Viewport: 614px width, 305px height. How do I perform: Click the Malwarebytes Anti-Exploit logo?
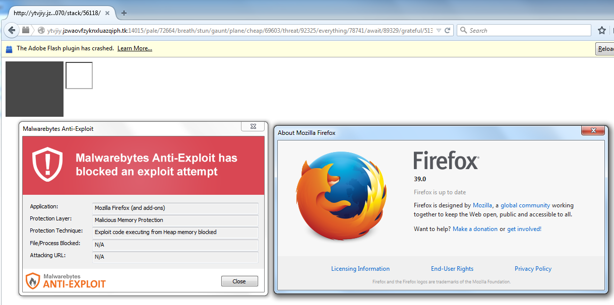[66, 280]
